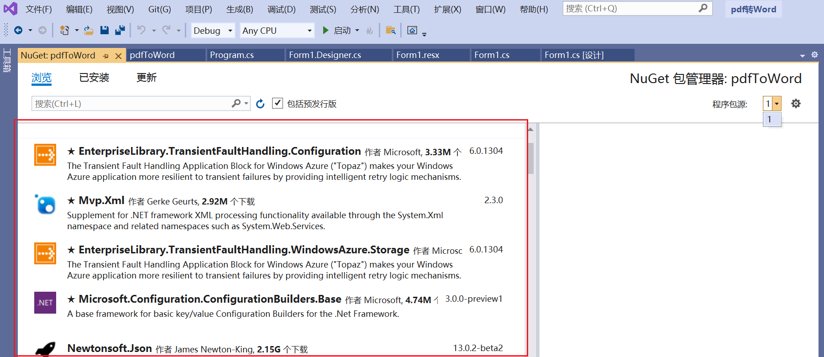Open the document tabs gear settings
The image size is (824, 357).
coord(814,55)
